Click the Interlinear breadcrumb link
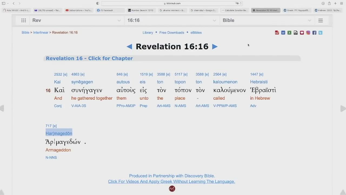This screenshot has width=346, height=195. pyautogui.click(x=41, y=32)
